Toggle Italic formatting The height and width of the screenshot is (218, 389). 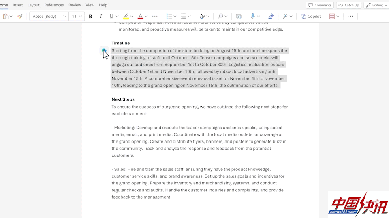pos(101,16)
